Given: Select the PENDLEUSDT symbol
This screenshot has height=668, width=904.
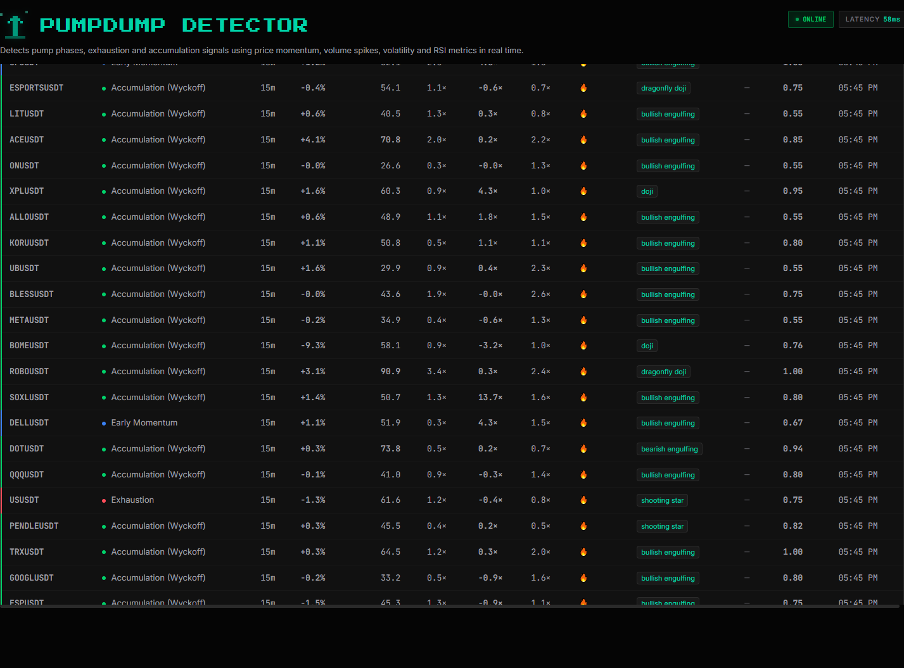Looking at the screenshot, I should (x=34, y=526).
